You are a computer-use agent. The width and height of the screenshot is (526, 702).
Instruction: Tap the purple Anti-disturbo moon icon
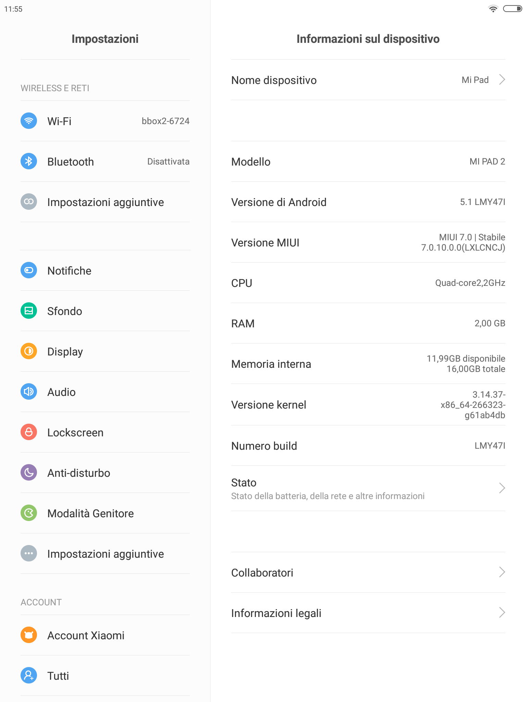(x=29, y=472)
